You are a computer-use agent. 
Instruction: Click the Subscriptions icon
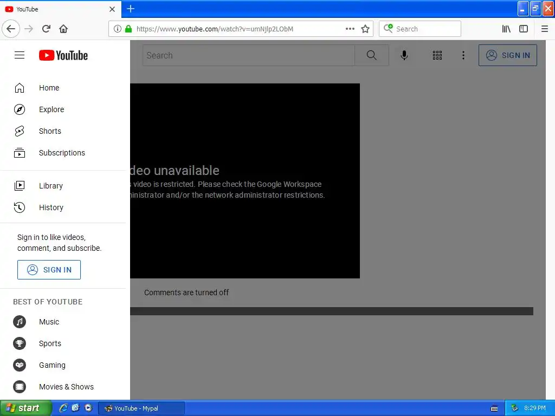(20, 152)
